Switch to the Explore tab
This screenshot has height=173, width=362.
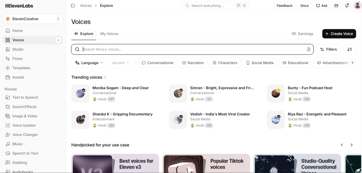84,34
